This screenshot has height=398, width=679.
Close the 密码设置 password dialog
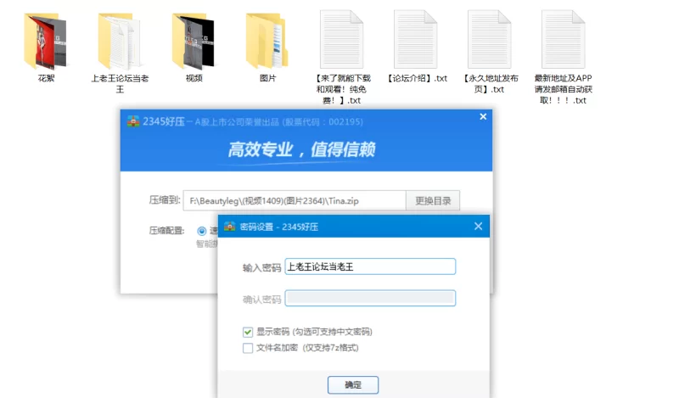(x=478, y=226)
